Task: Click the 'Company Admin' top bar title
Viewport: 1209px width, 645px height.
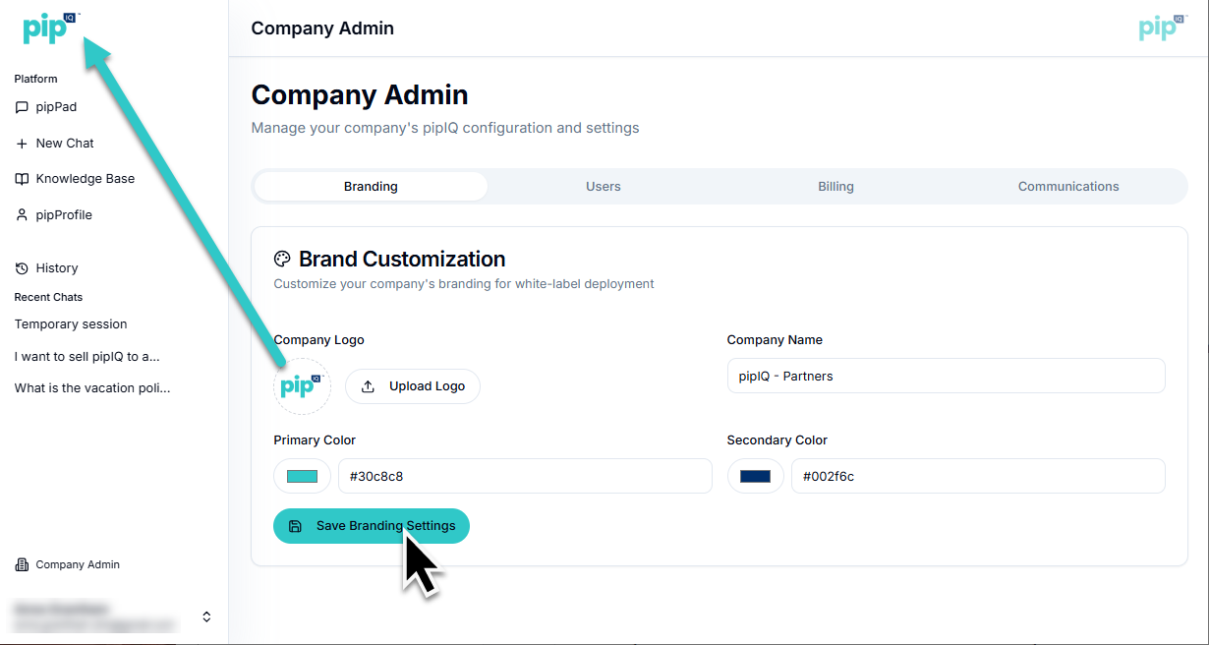Action: pyautogui.click(x=322, y=29)
